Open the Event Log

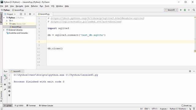187,105
